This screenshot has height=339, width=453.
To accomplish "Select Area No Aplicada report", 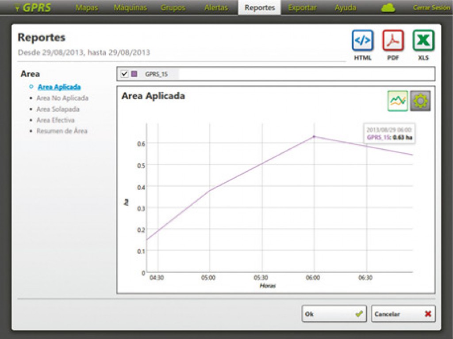I will (x=62, y=98).
